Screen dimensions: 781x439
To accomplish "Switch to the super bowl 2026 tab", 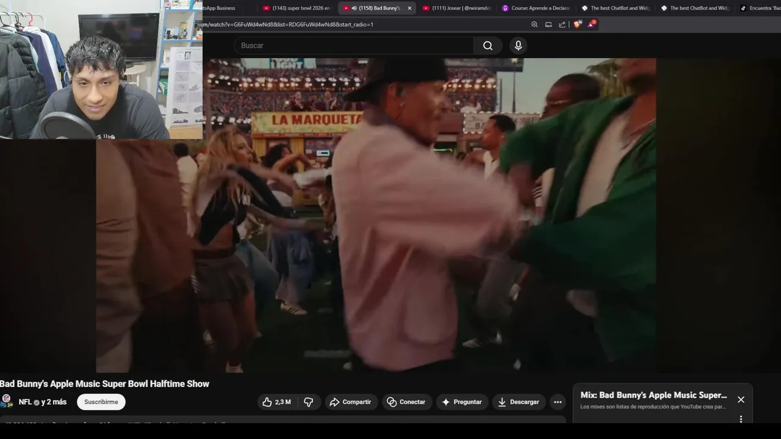I will (x=297, y=8).
